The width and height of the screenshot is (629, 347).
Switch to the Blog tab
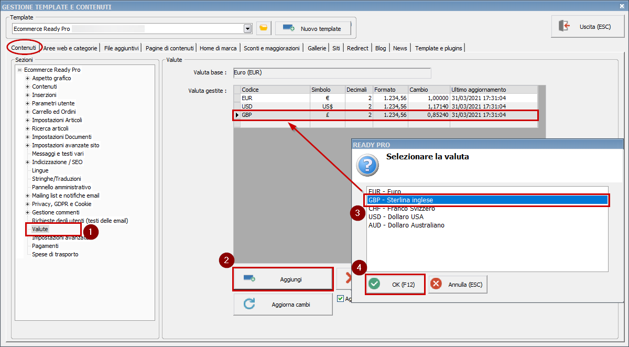pyautogui.click(x=381, y=48)
